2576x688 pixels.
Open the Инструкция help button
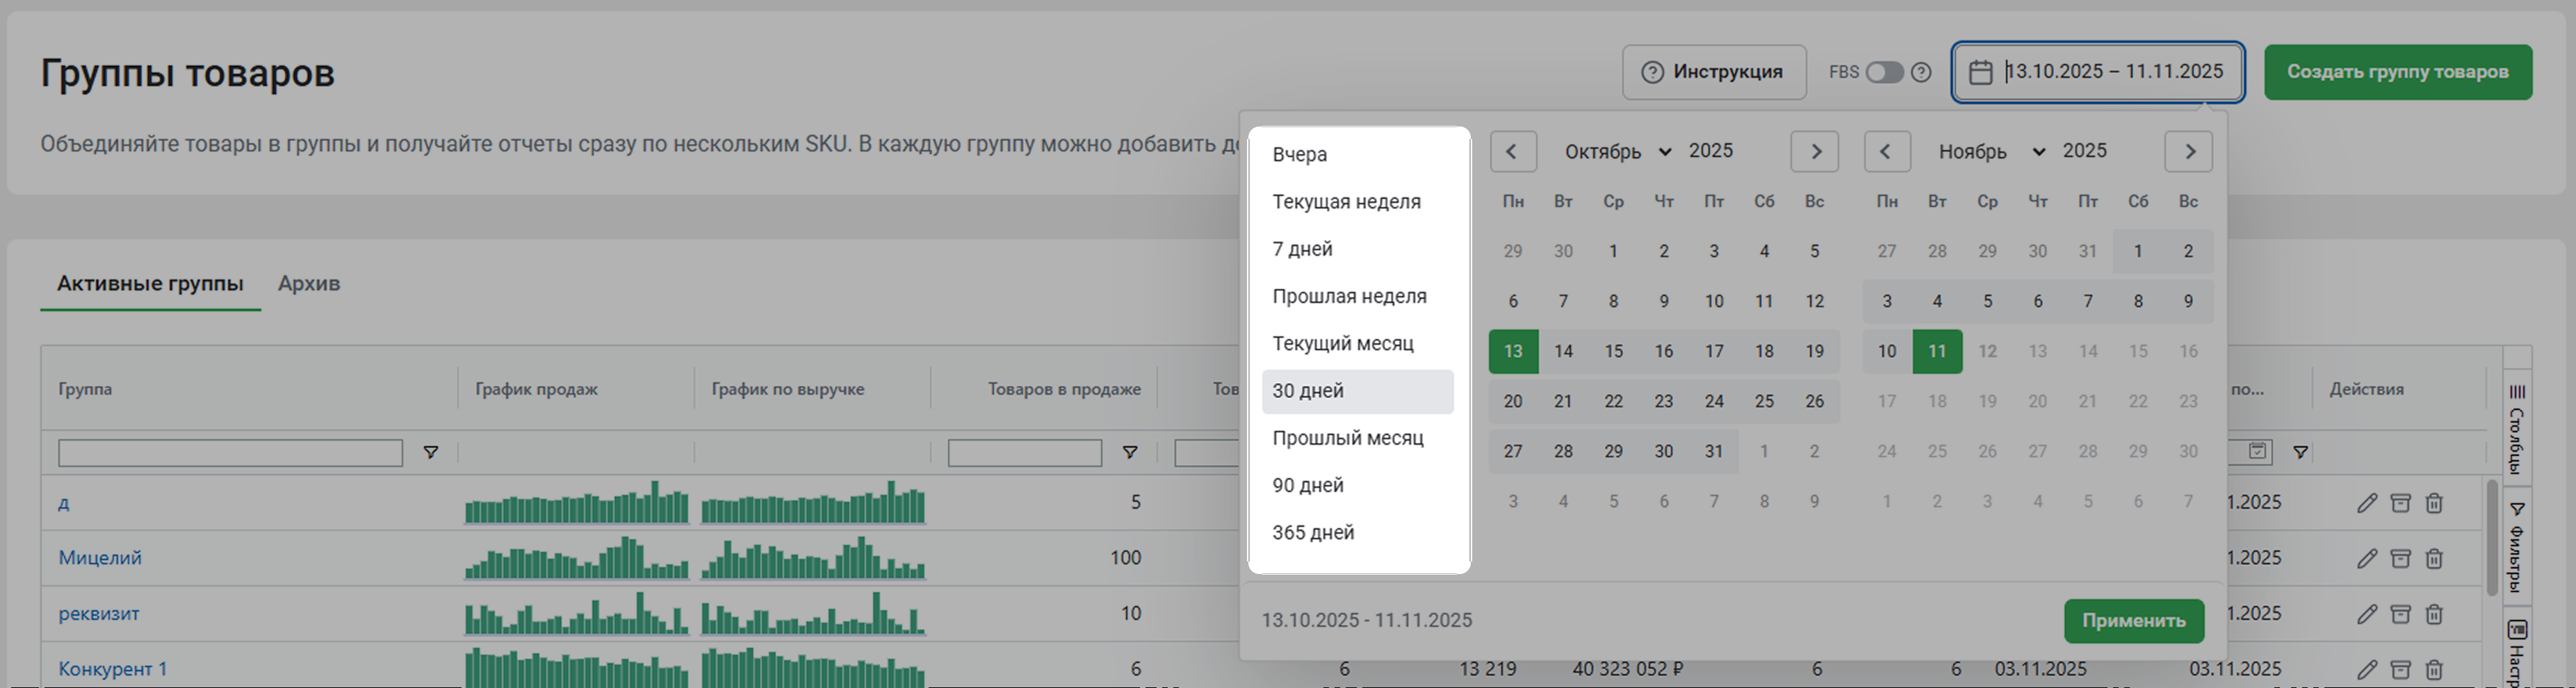[x=1713, y=72]
